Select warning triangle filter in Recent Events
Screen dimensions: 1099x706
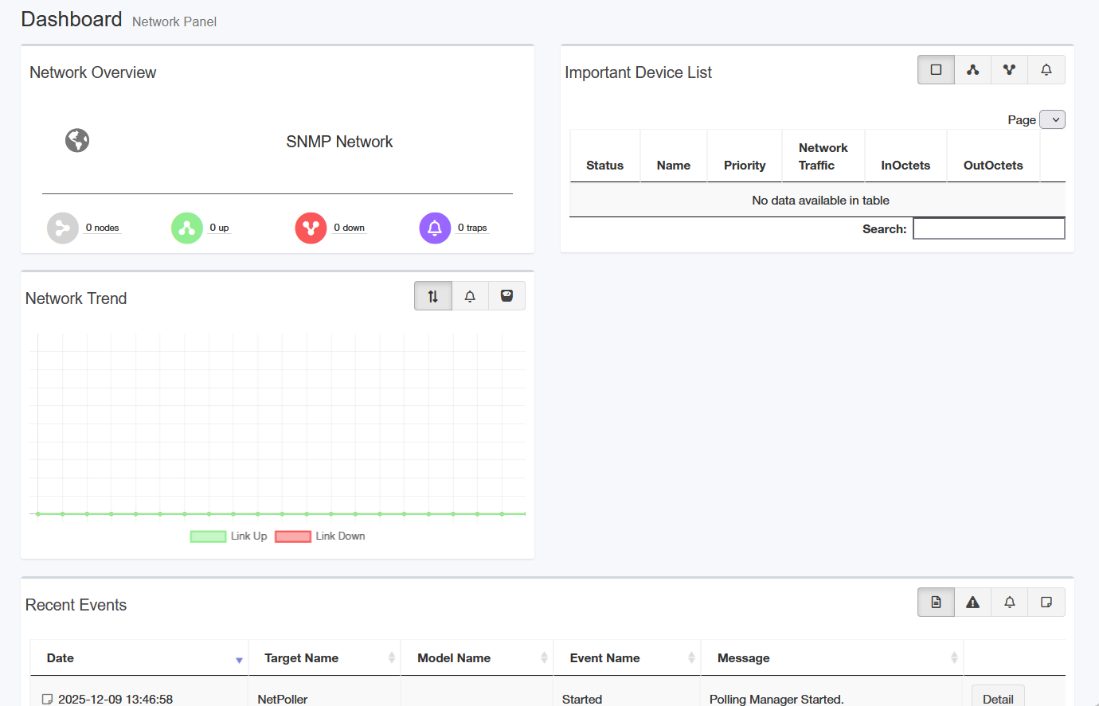[972, 603]
